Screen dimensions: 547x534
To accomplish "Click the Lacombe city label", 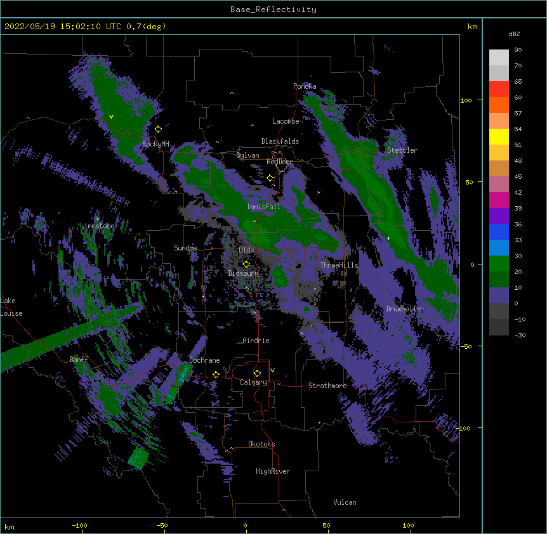I will (286, 121).
